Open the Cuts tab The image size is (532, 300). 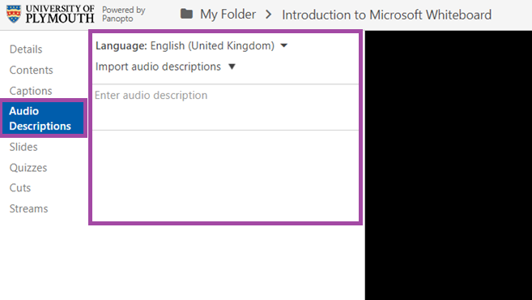point(20,187)
